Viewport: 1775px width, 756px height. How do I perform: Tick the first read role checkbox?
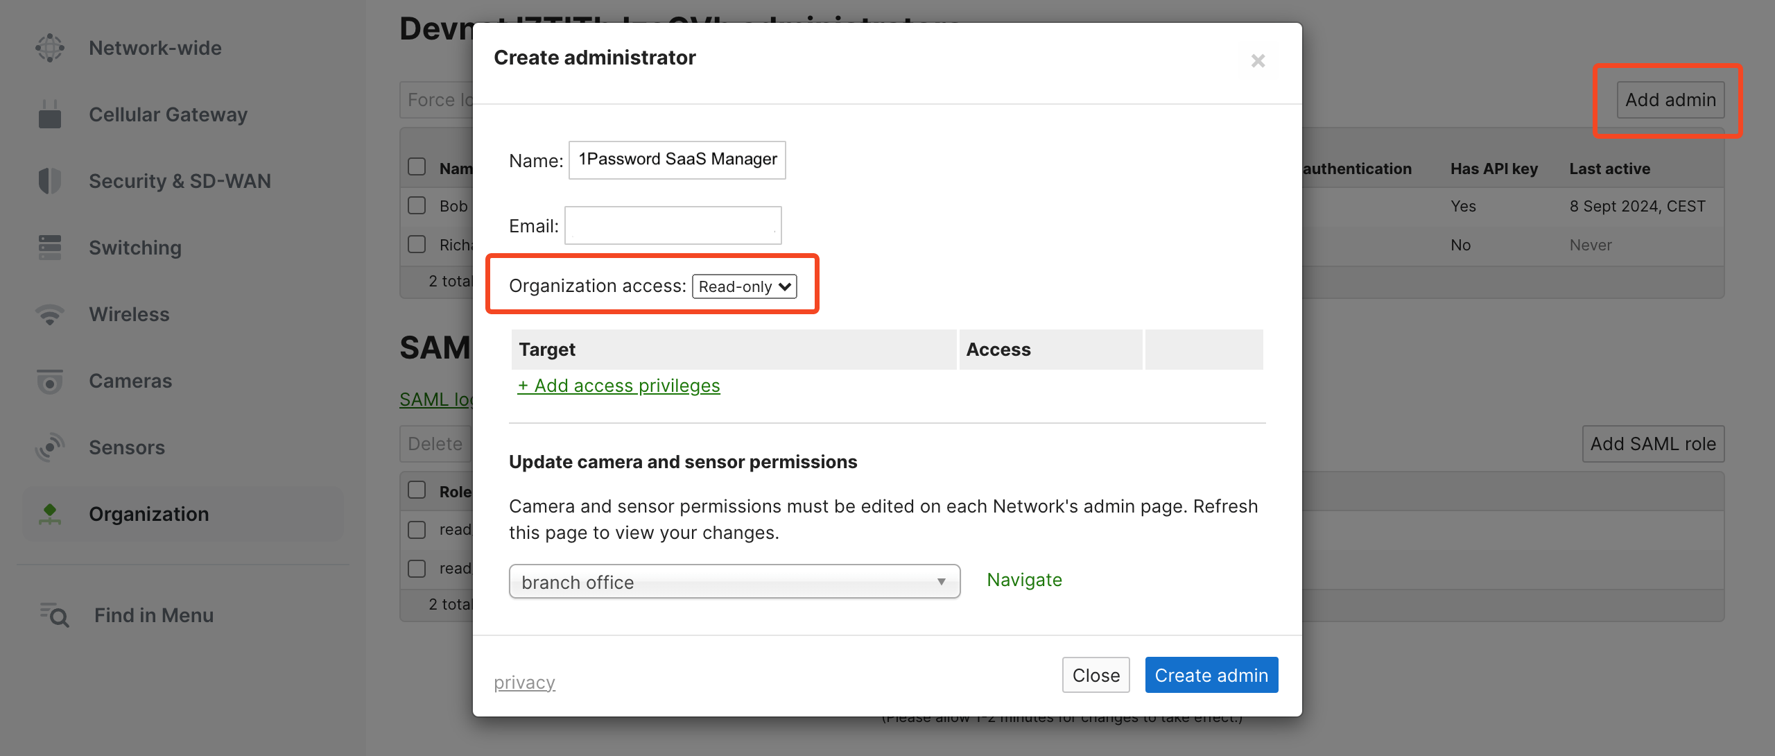[417, 530]
